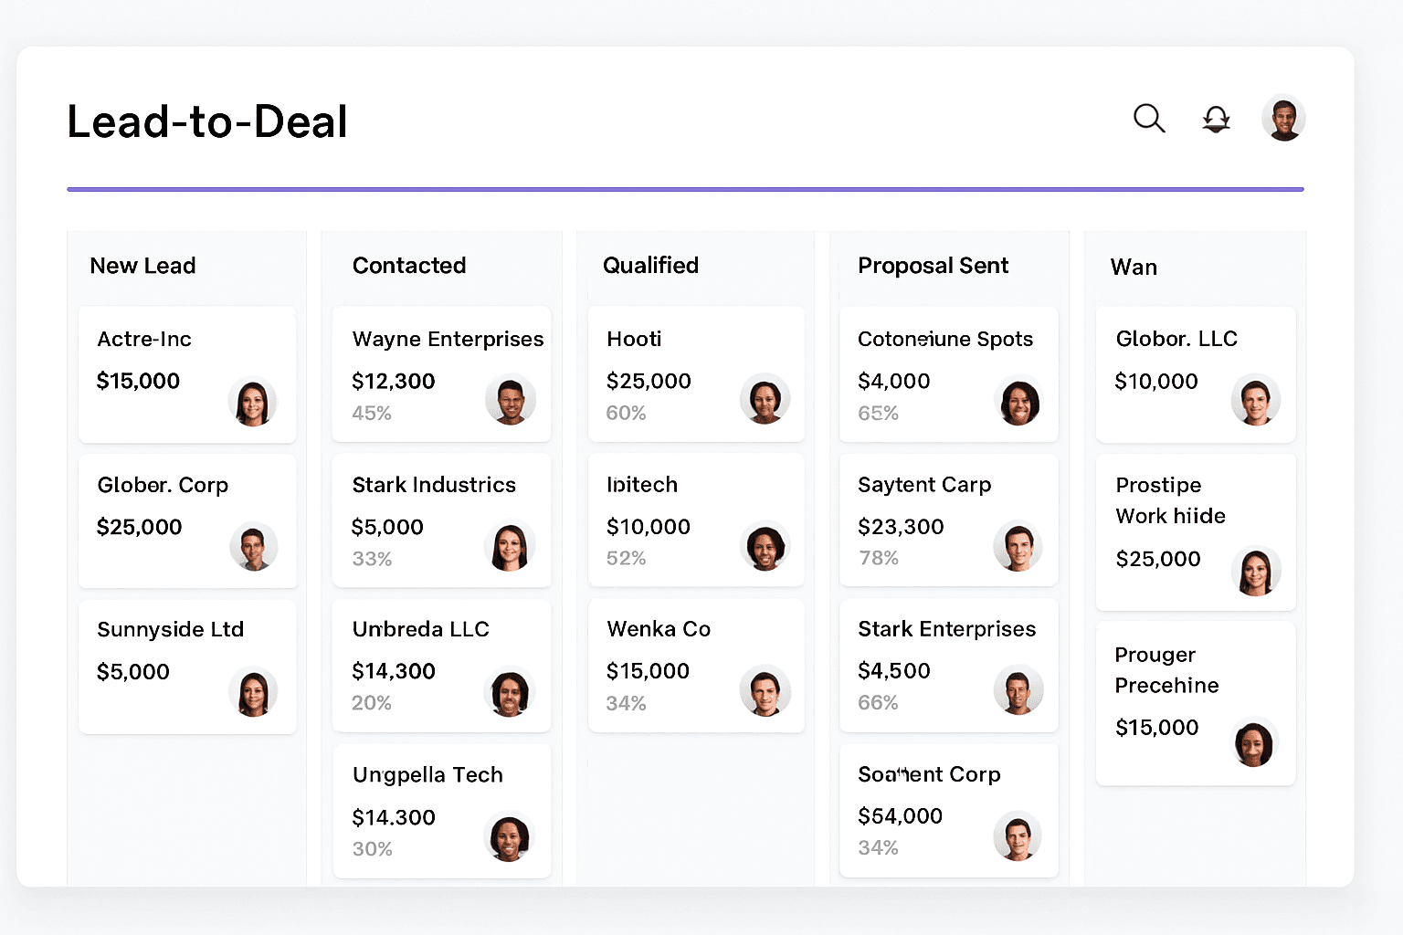Select the Proposal Sent column header
1403x935 pixels.
pos(933,266)
